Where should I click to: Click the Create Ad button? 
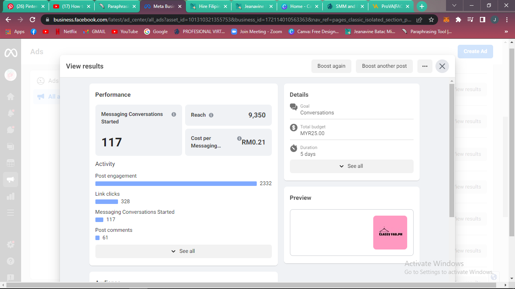click(475, 52)
